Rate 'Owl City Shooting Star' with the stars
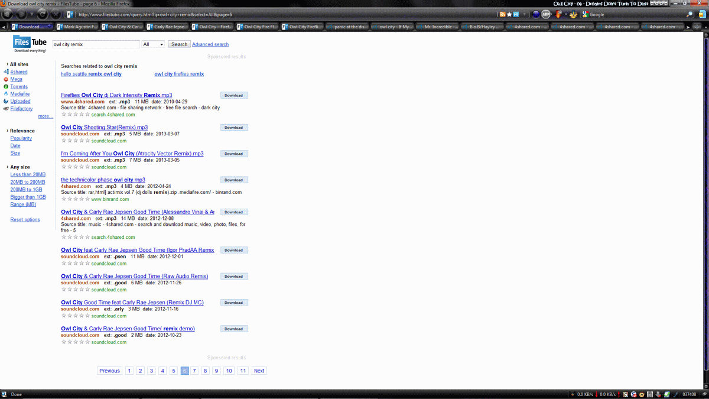709x399 pixels. click(76, 141)
